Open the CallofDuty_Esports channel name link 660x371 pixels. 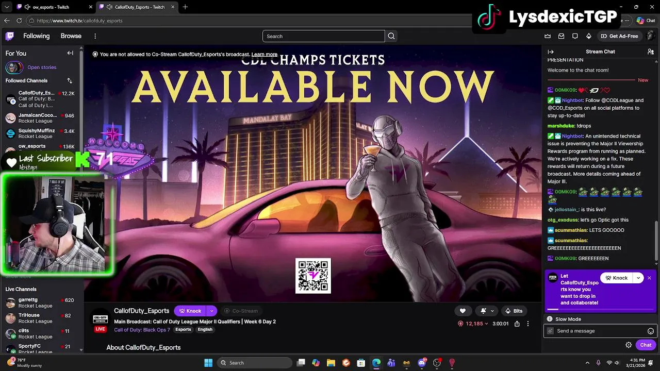[142, 311]
